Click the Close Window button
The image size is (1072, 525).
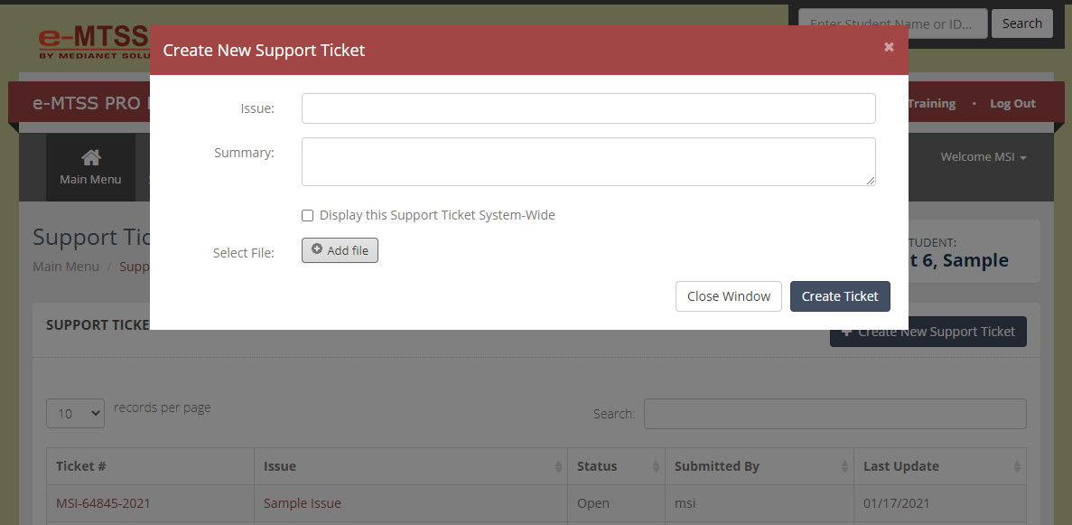(729, 296)
